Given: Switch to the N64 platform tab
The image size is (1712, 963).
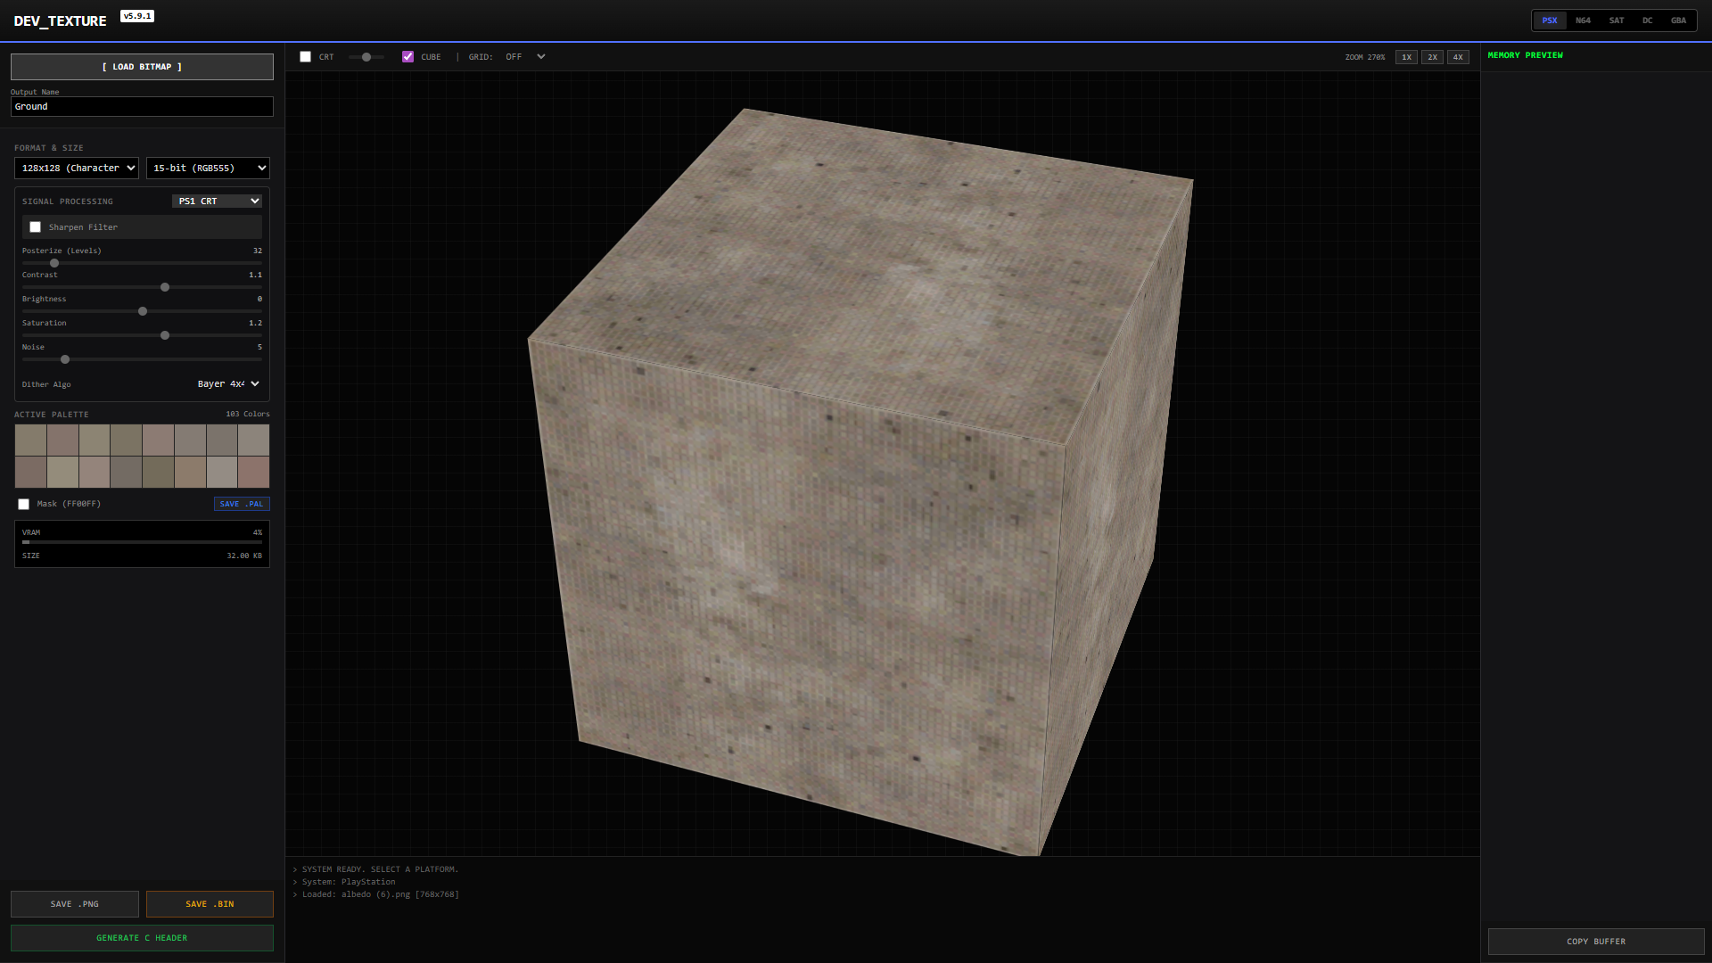Looking at the screenshot, I should pyautogui.click(x=1583, y=21).
